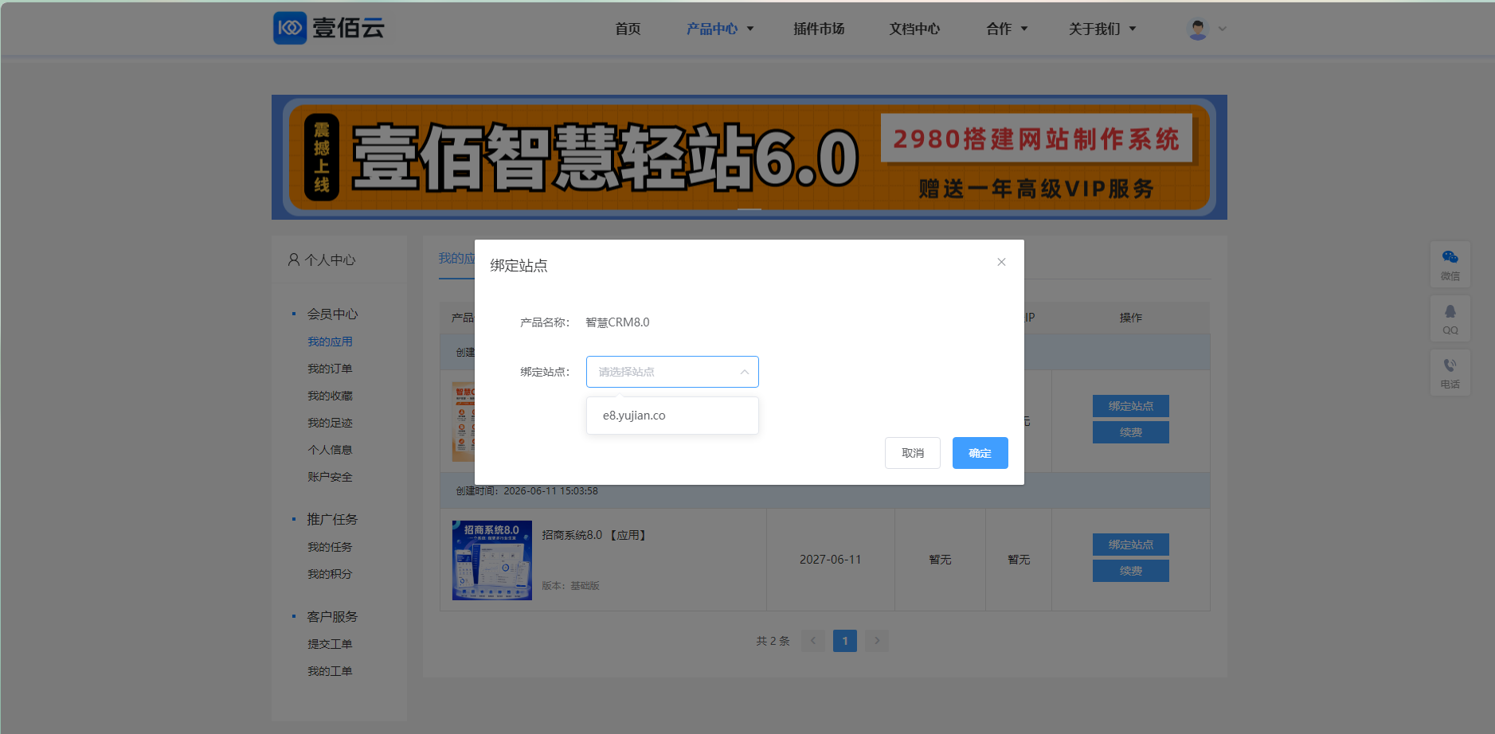This screenshot has height=734, width=1495.
Task: Click 取消 in the dialog
Action: (913, 453)
